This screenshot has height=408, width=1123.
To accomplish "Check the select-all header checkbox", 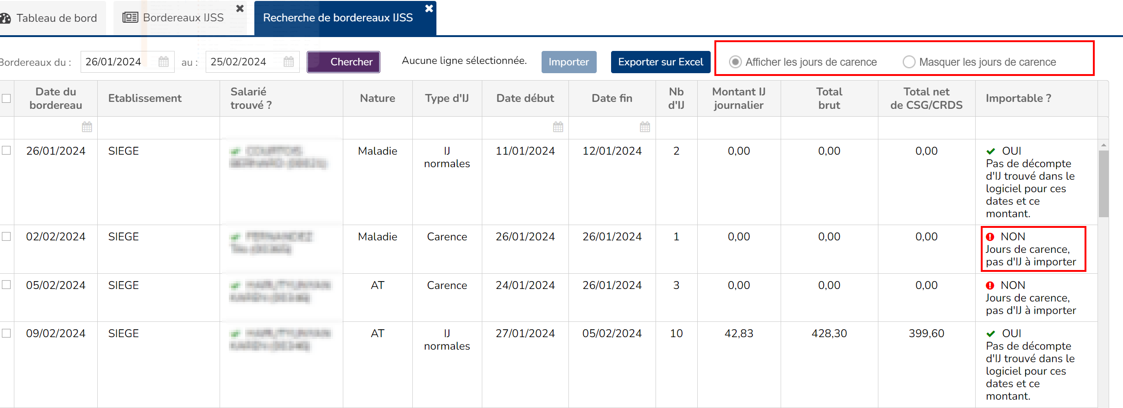I will (x=6, y=98).
